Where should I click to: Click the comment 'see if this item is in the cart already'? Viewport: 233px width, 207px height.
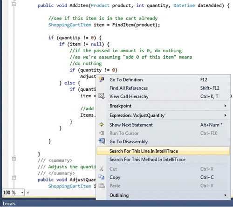tap(103, 18)
